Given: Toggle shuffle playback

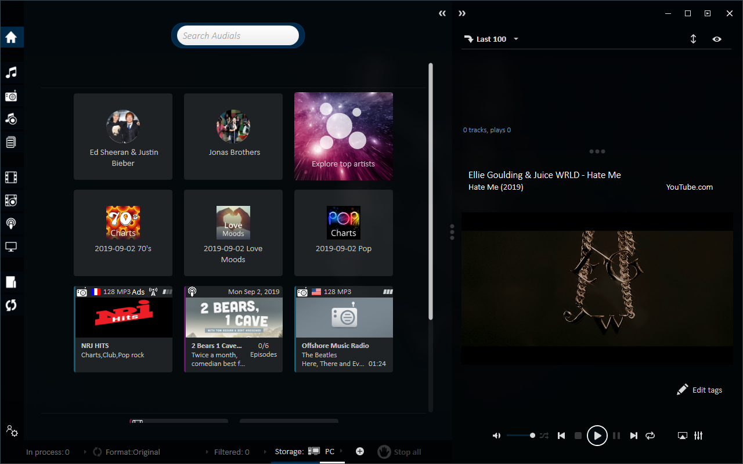Looking at the screenshot, I should click(544, 436).
